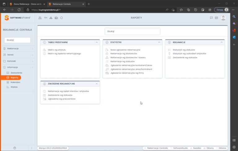Click the flag icon near profile avatar

pyautogui.click(x=211, y=18)
